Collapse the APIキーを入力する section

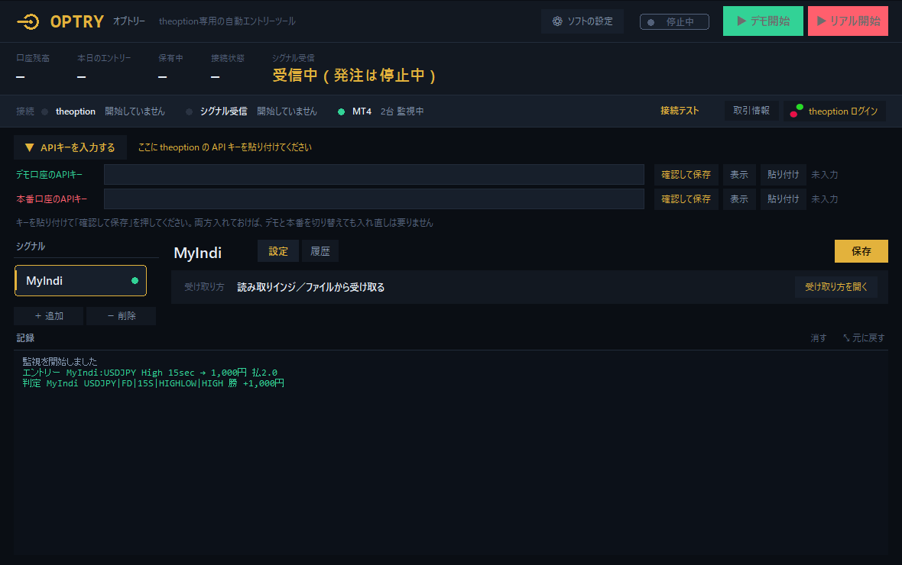70,147
